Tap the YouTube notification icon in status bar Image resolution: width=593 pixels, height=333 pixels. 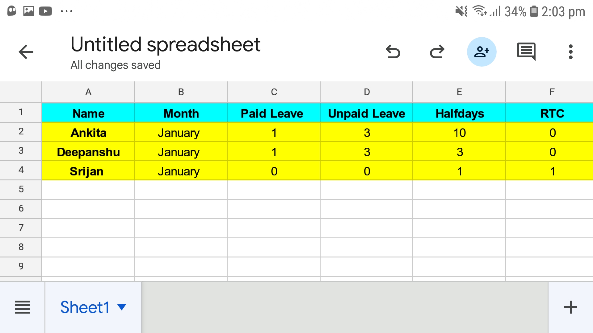[45, 11]
